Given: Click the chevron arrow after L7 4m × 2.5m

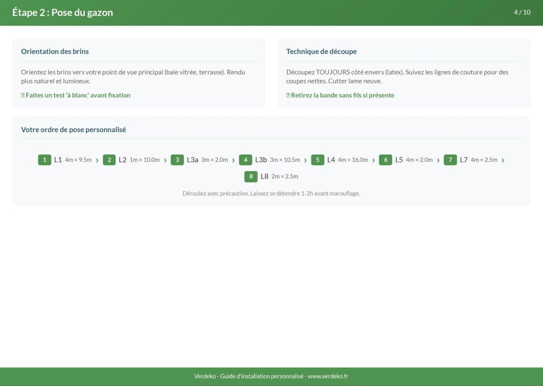Looking at the screenshot, I should point(502,160).
